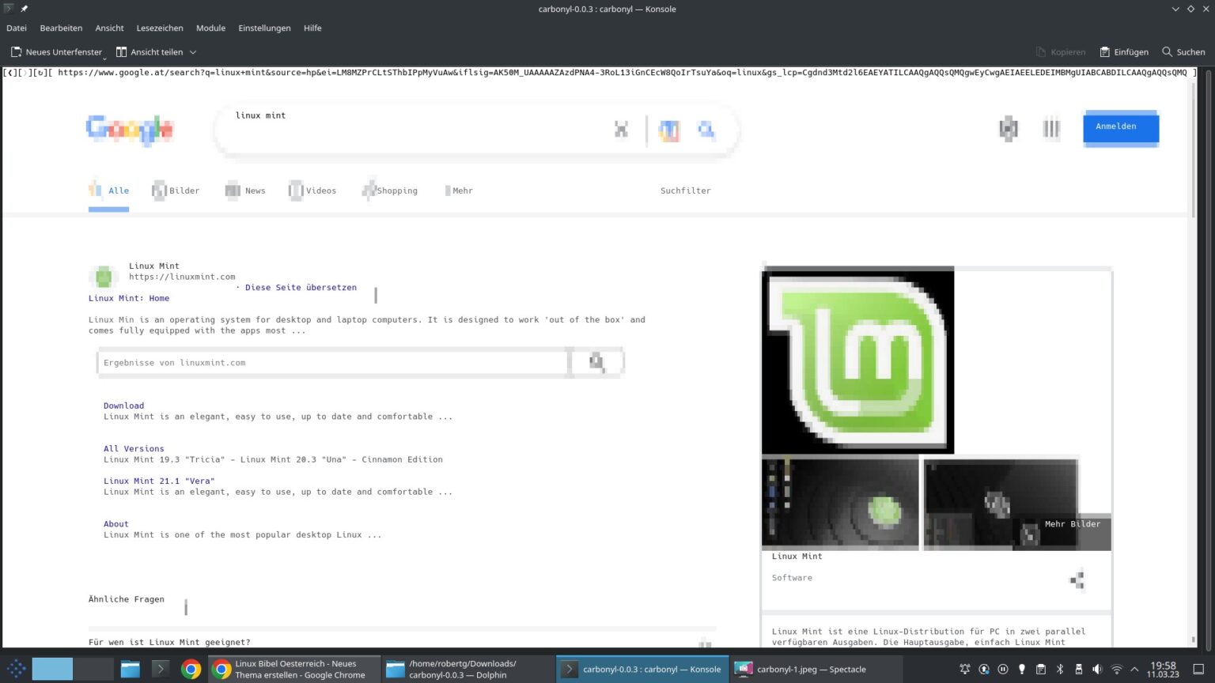Click the volume icon in the system tray
The width and height of the screenshot is (1215, 683).
click(1096, 669)
